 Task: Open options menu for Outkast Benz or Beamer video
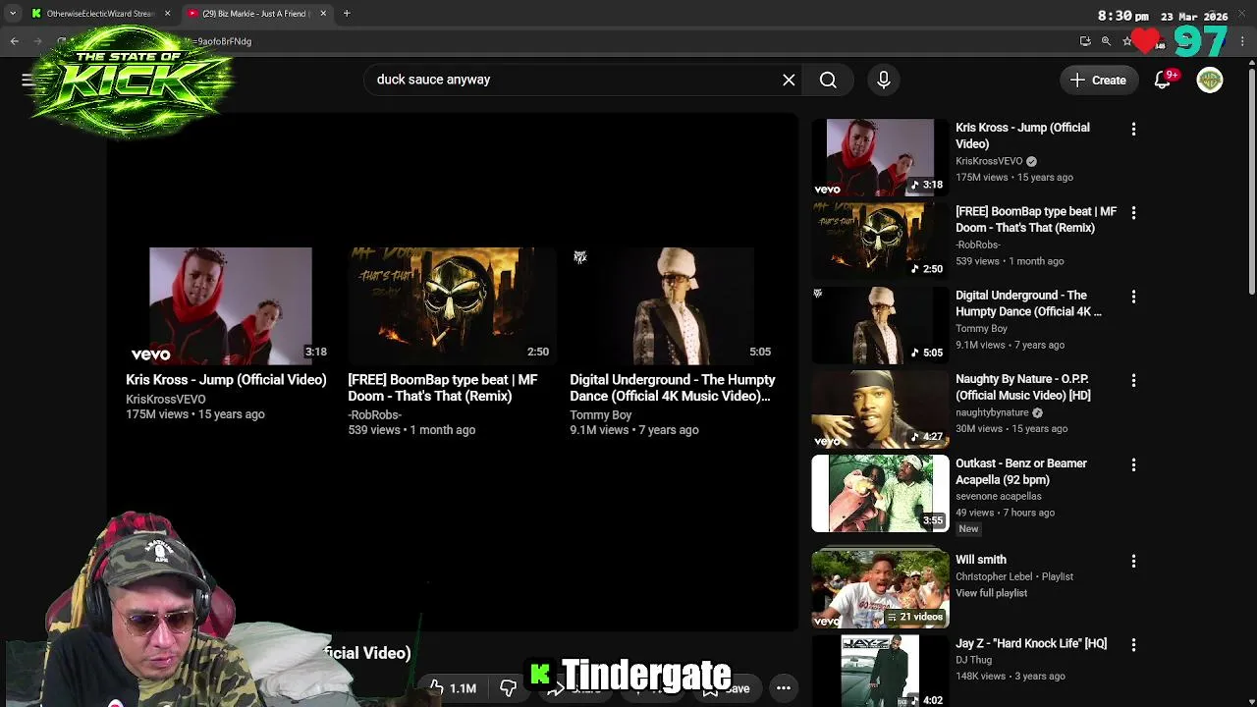tap(1133, 464)
